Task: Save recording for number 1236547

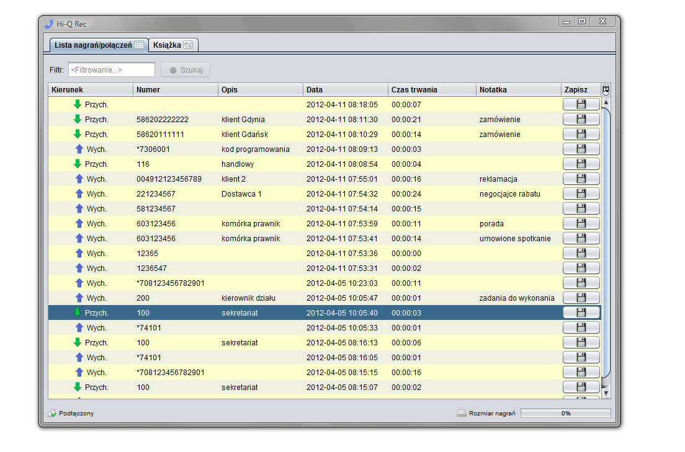Action: 581,267
